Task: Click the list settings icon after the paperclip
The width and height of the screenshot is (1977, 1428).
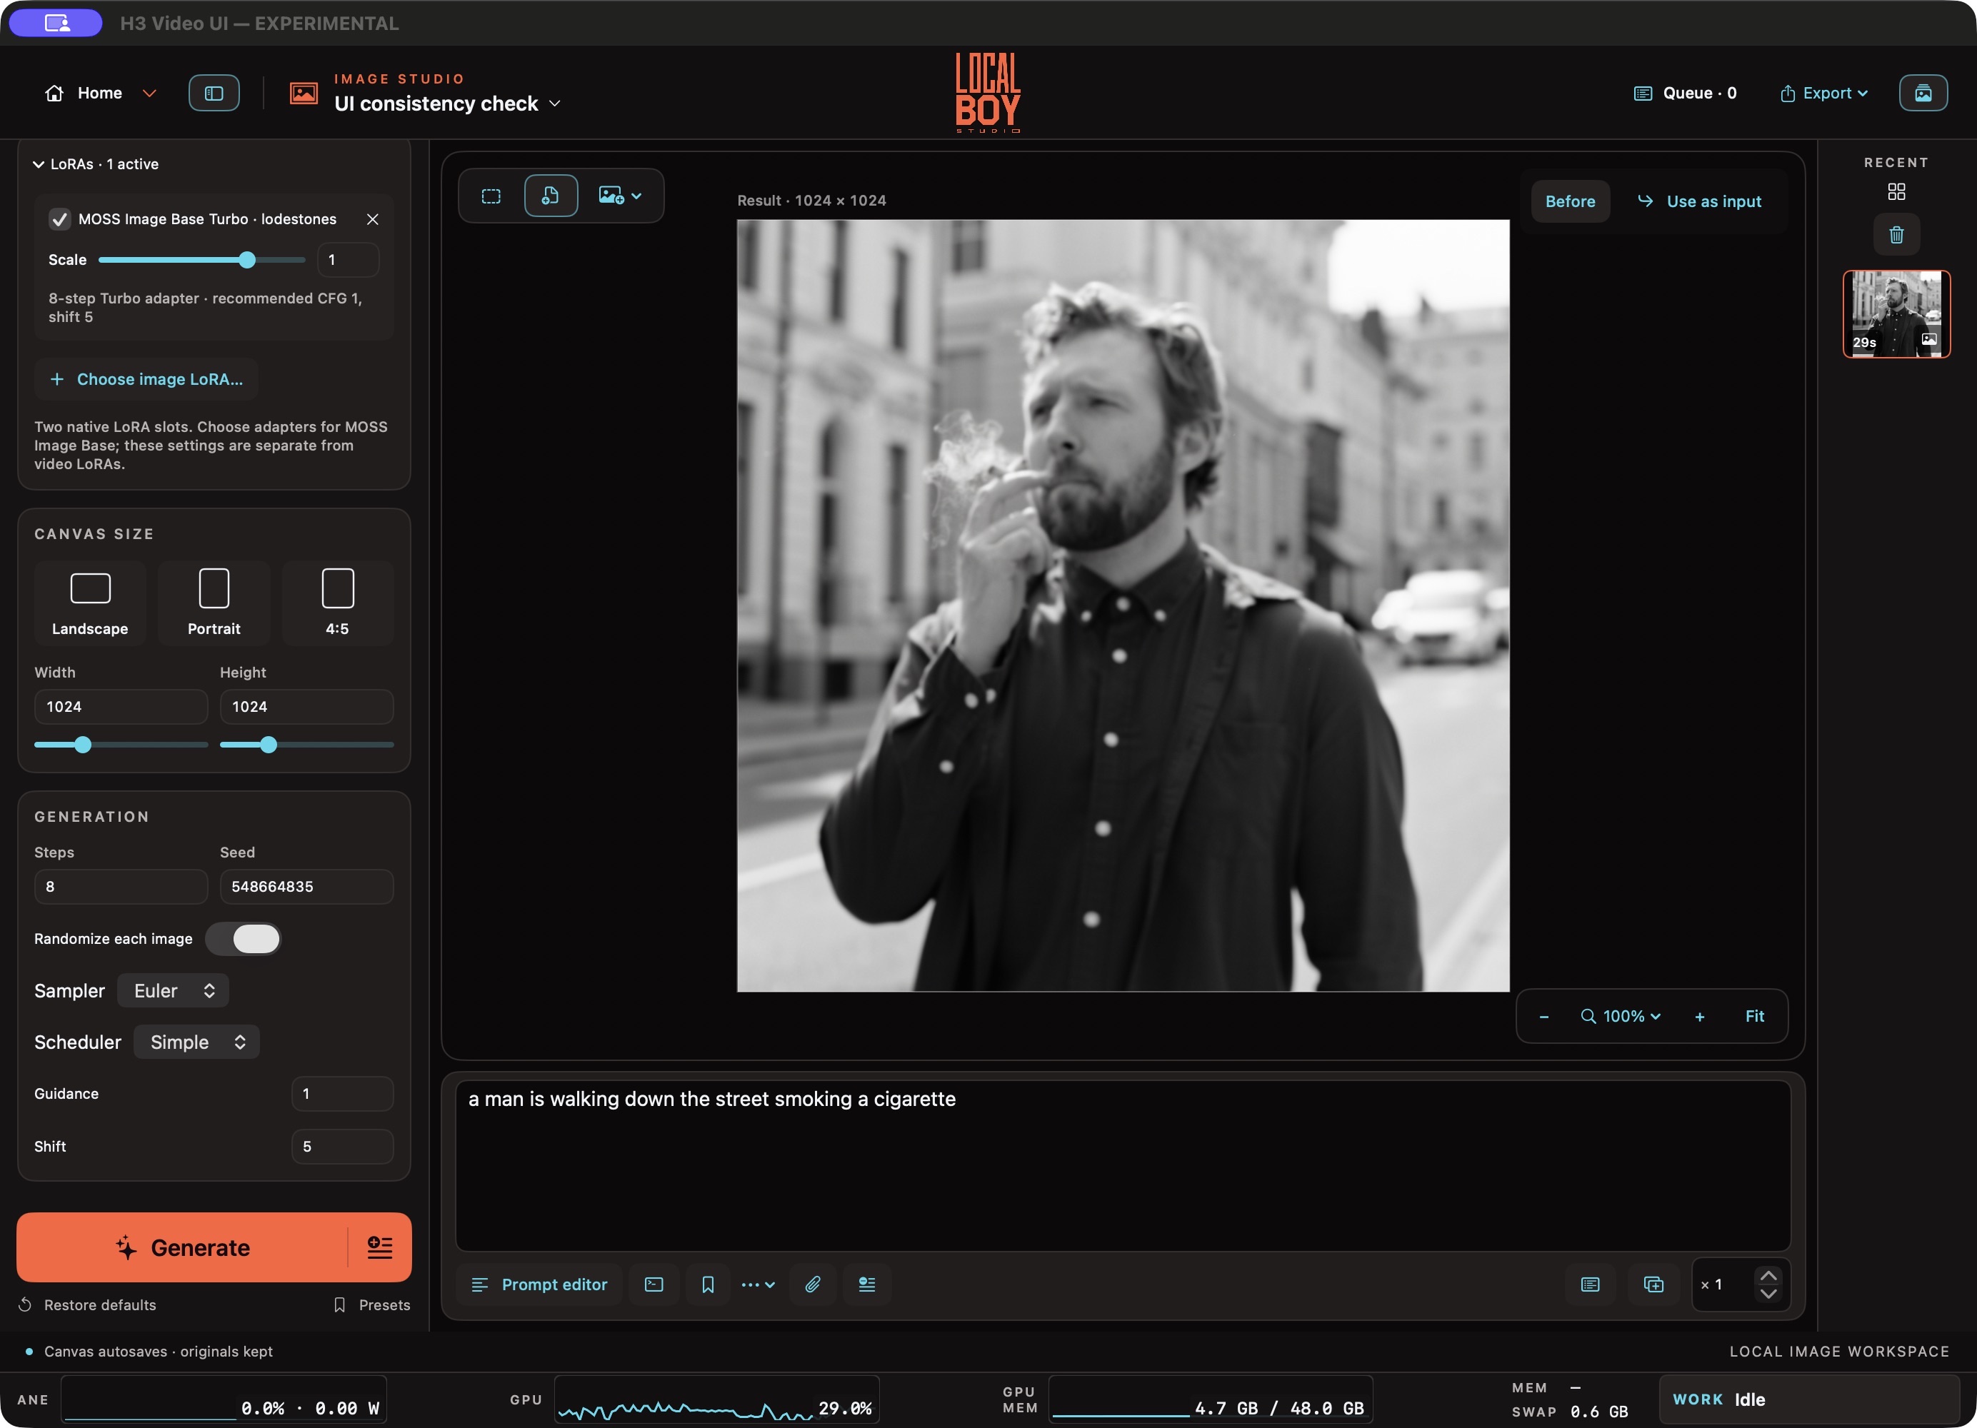Action: pyautogui.click(x=866, y=1284)
